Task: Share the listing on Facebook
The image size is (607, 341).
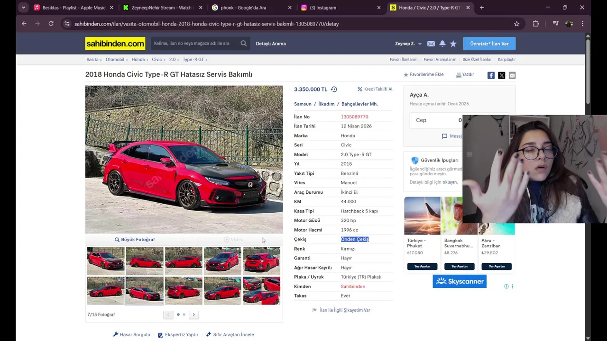Action: [x=491, y=75]
